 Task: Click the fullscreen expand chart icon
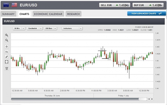point(7,62)
